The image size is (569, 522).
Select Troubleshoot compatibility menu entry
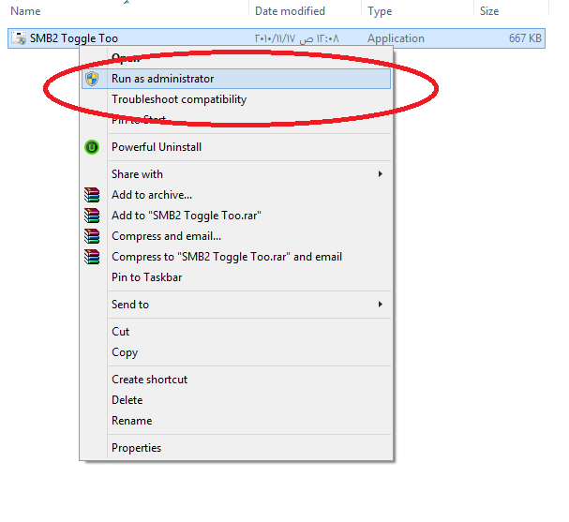coord(179,99)
